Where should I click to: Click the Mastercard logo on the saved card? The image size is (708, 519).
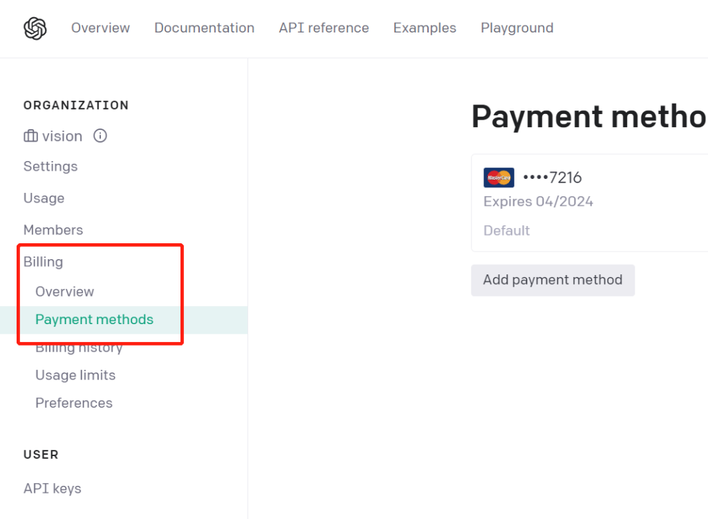coord(499,178)
